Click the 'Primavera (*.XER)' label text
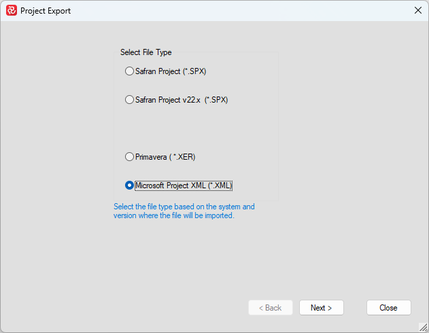The width and height of the screenshot is (429, 333). click(165, 157)
